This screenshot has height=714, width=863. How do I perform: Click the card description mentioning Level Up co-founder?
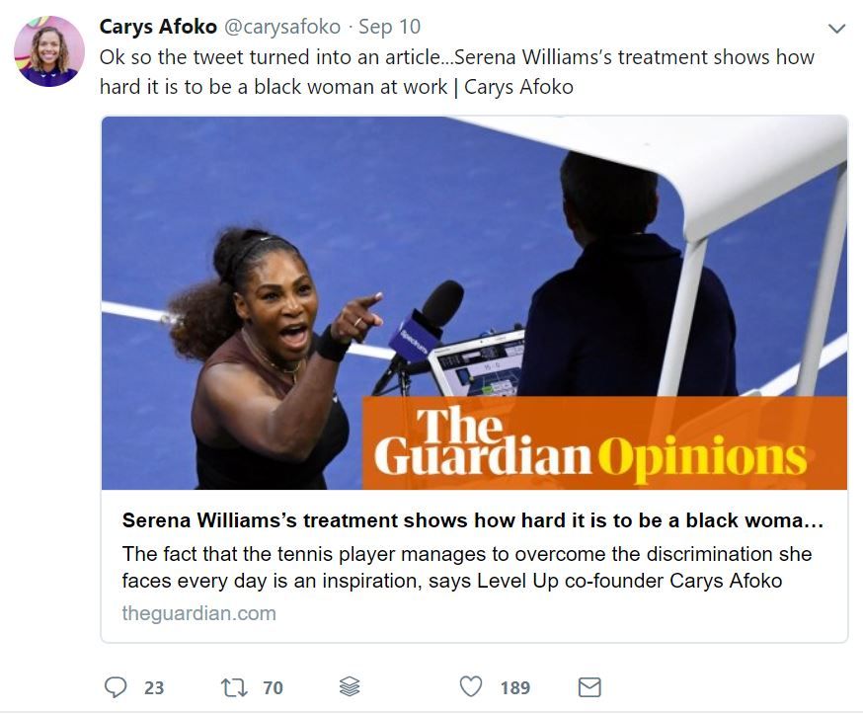(x=467, y=567)
